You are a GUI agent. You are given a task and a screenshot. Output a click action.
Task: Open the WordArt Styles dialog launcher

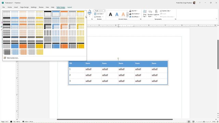click(x=141, y=19)
